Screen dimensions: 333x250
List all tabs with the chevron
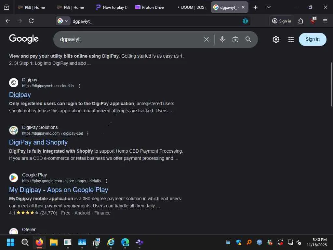tap(268, 7)
